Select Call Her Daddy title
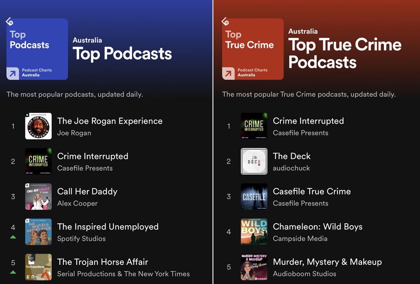 pyautogui.click(x=87, y=192)
